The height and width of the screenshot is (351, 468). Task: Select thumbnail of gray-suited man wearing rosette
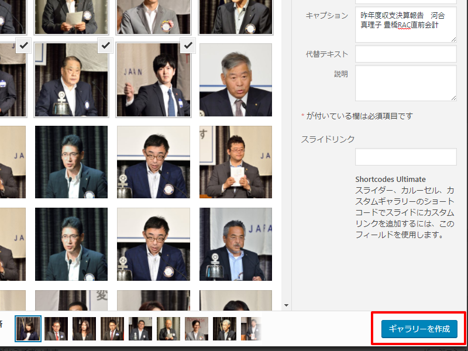(153, 16)
